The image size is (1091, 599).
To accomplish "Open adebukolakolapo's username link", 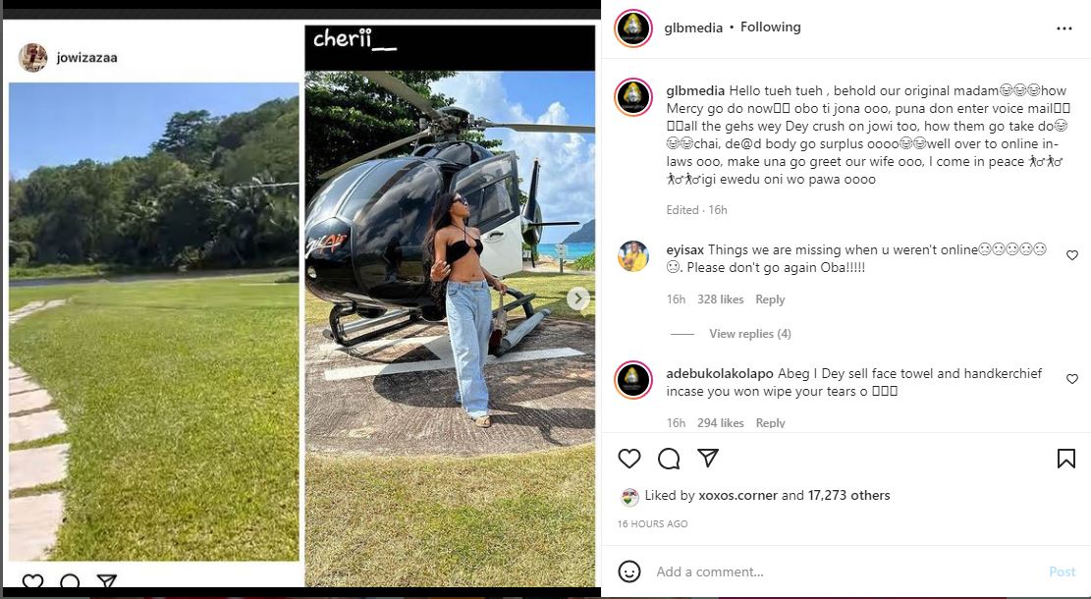I will tap(720, 373).
